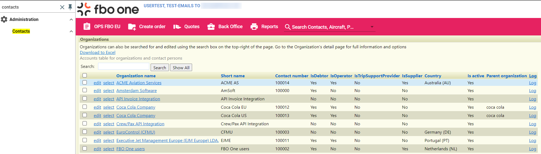Screen dimensions: 541x154
Task: Sort by Country column header
Action: [x=433, y=76]
